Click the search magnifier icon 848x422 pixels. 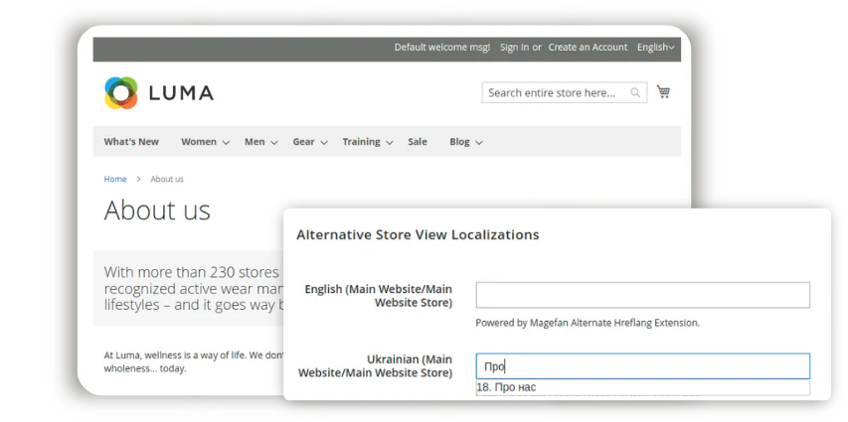coord(635,93)
